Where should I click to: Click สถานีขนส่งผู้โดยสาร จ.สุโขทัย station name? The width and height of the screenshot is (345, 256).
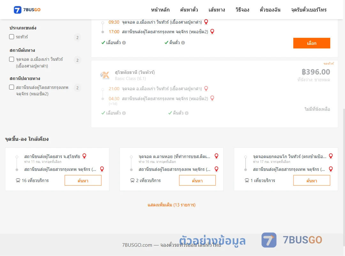[52, 156]
